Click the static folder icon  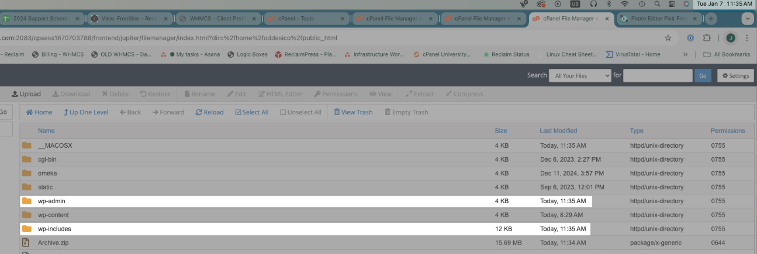pos(26,187)
